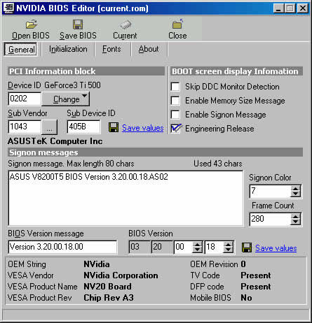Viewport: 312px width, 323px height.
Task: Click the TV Code Present value
Action: point(256,275)
